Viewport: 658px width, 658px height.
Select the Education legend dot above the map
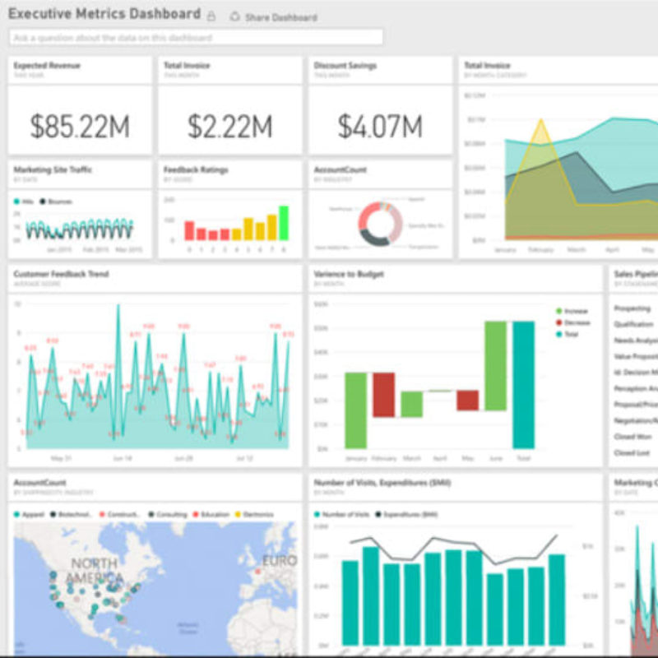pyautogui.click(x=194, y=514)
